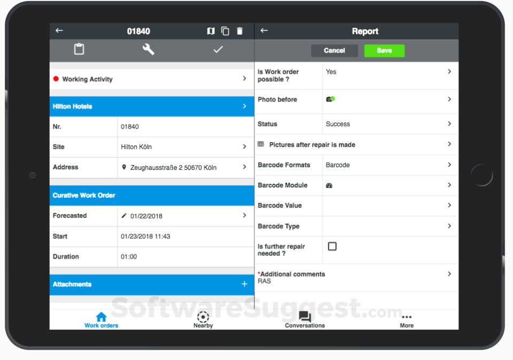Open the clipboard details tab icon
Screen dimensions: 513x360
[79, 49]
